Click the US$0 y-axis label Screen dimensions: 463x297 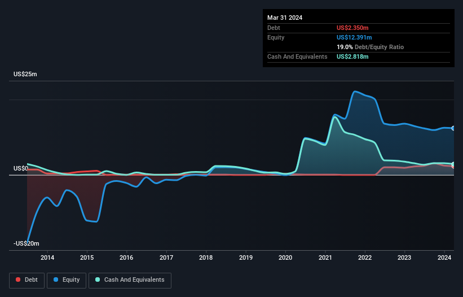21,168
